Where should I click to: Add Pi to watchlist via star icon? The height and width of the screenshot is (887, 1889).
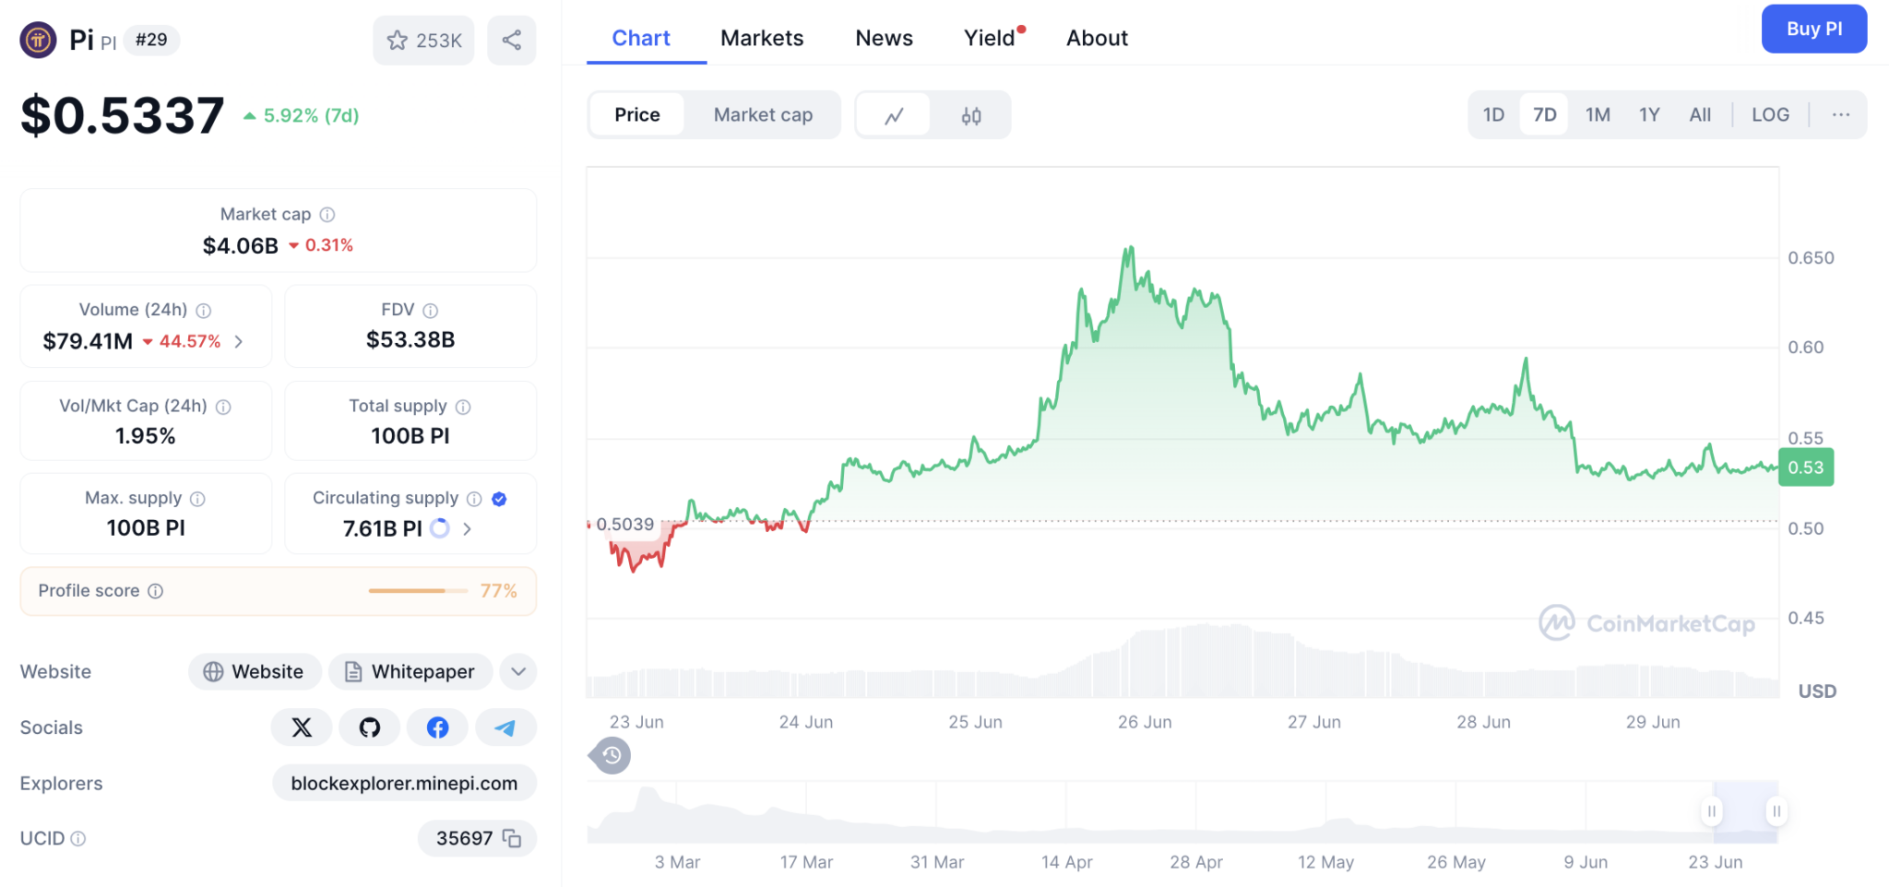click(x=398, y=41)
